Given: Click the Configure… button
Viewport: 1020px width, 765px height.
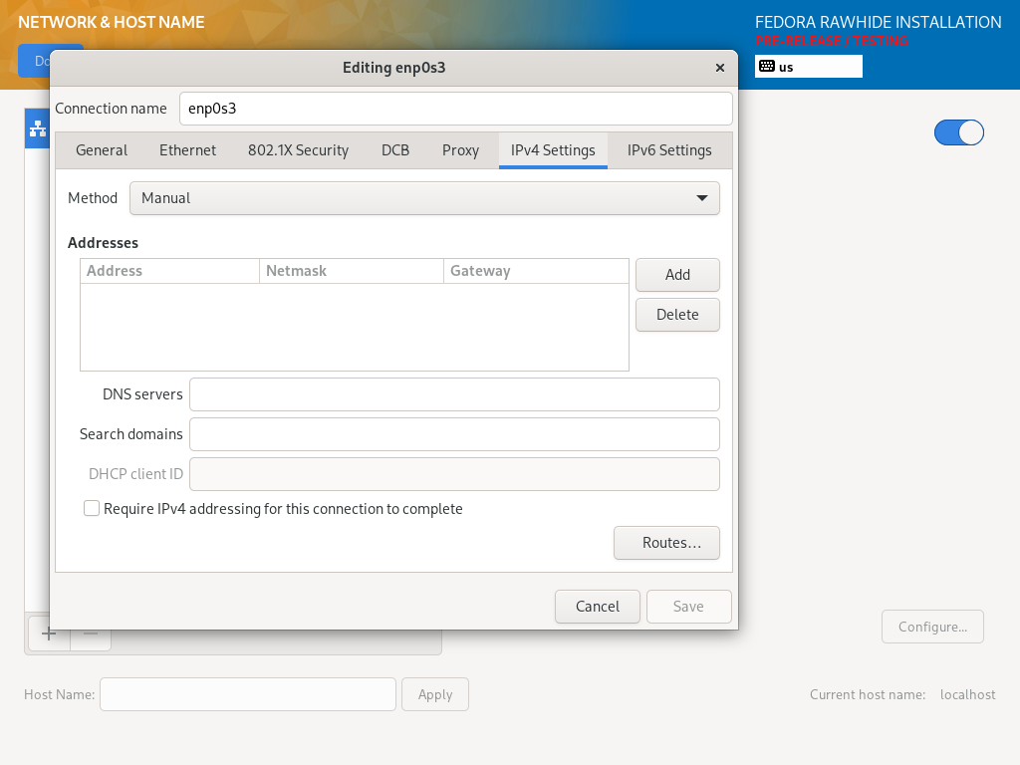Looking at the screenshot, I should pos(932,627).
